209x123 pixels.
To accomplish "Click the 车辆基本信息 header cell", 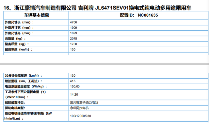I will 36,15.
